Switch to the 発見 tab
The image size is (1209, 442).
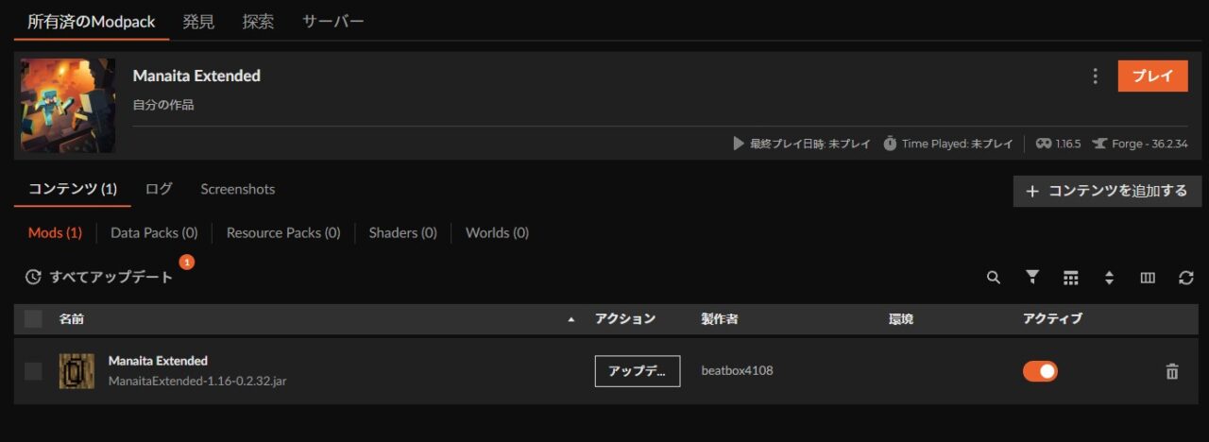198,21
